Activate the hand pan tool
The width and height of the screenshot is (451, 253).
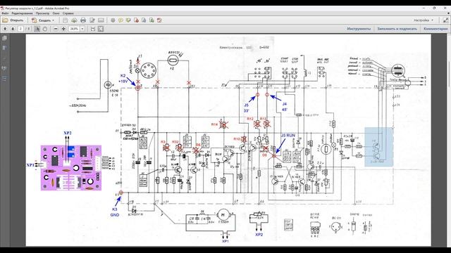pos(45,29)
